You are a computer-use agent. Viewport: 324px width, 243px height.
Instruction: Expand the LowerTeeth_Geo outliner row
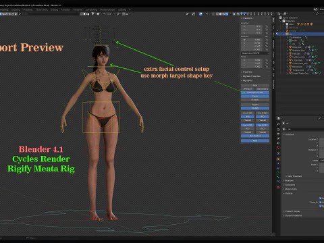287,63
